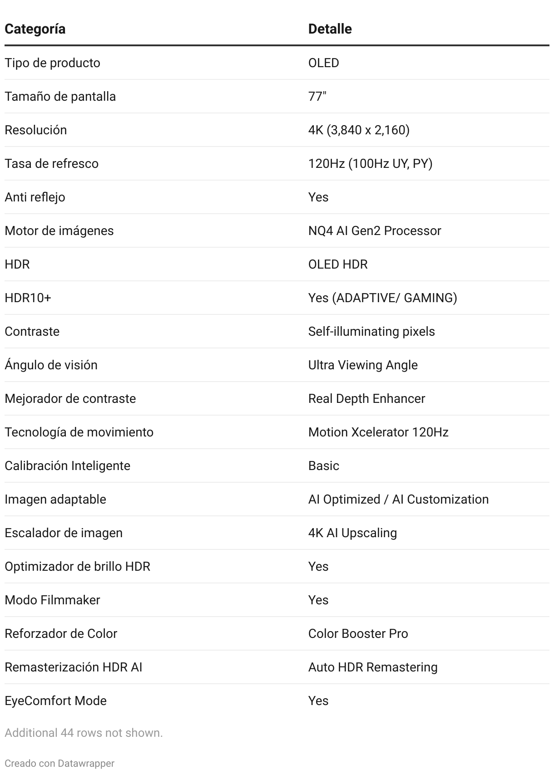Select the Tipo de producto row label
This screenshot has height=774, width=554.
point(52,63)
